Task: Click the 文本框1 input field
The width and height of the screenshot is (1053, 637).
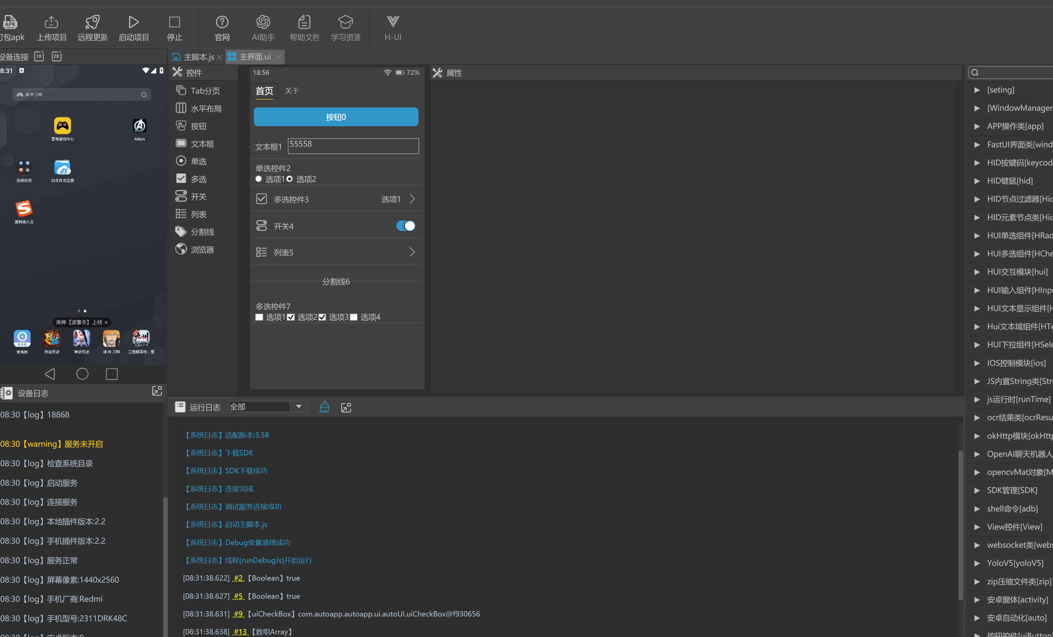Action: tap(353, 146)
